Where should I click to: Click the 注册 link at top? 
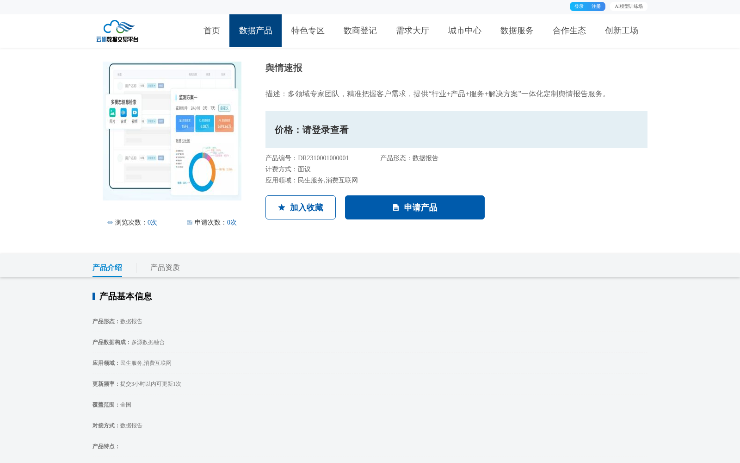click(596, 6)
